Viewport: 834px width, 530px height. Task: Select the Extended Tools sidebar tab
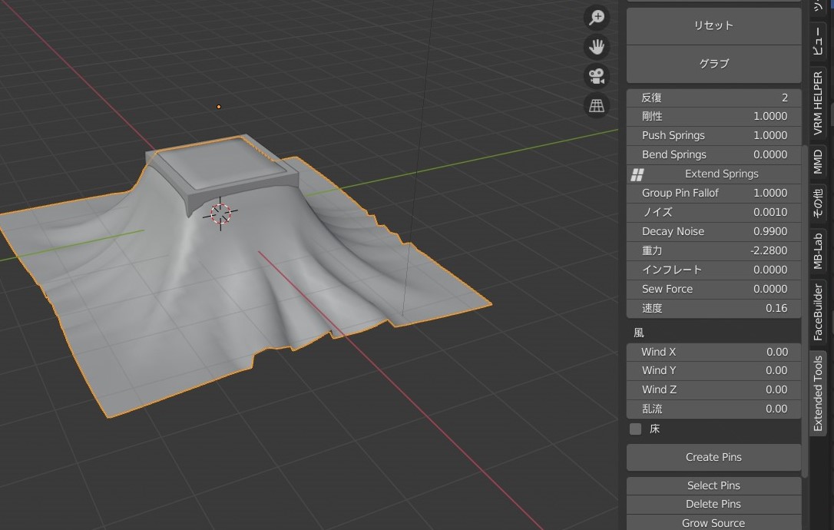[x=818, y=393]
